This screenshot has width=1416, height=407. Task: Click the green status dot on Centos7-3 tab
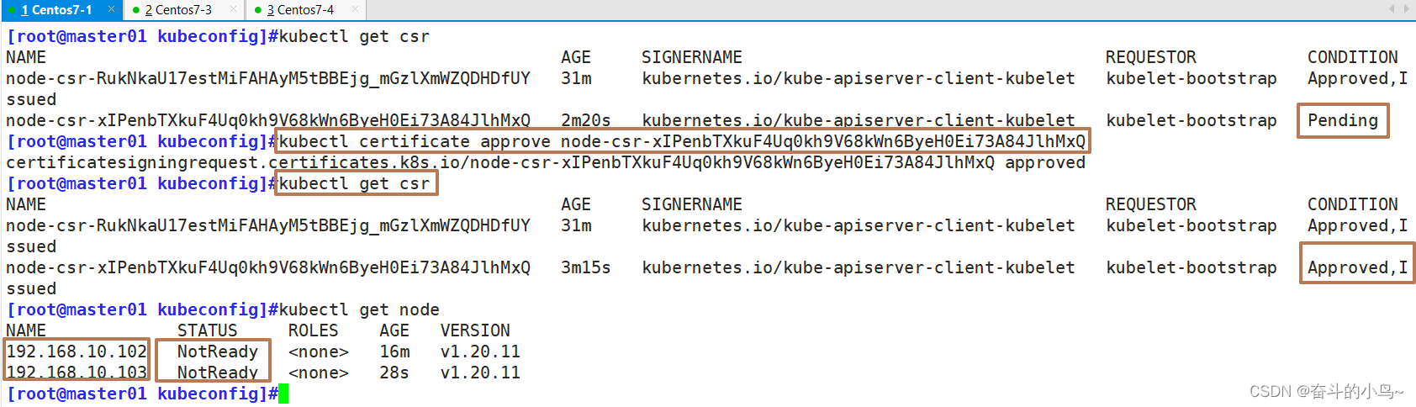coord(135,10)
